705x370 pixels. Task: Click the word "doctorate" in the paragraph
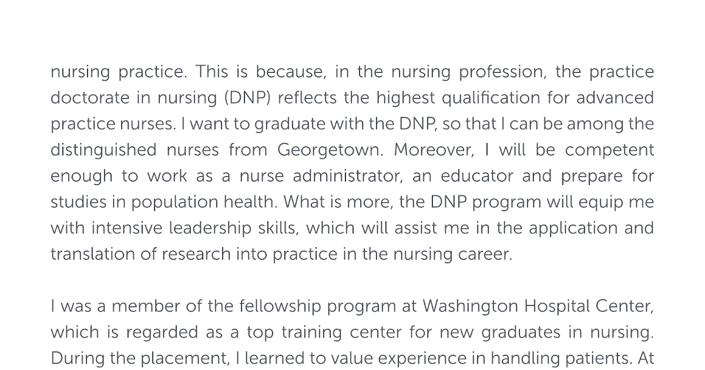(90, 98)
